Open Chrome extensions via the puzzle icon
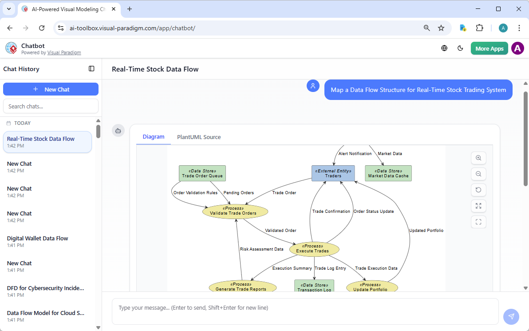Image resolution: width=529 pixels, height=331 pixels. point(479,28)
